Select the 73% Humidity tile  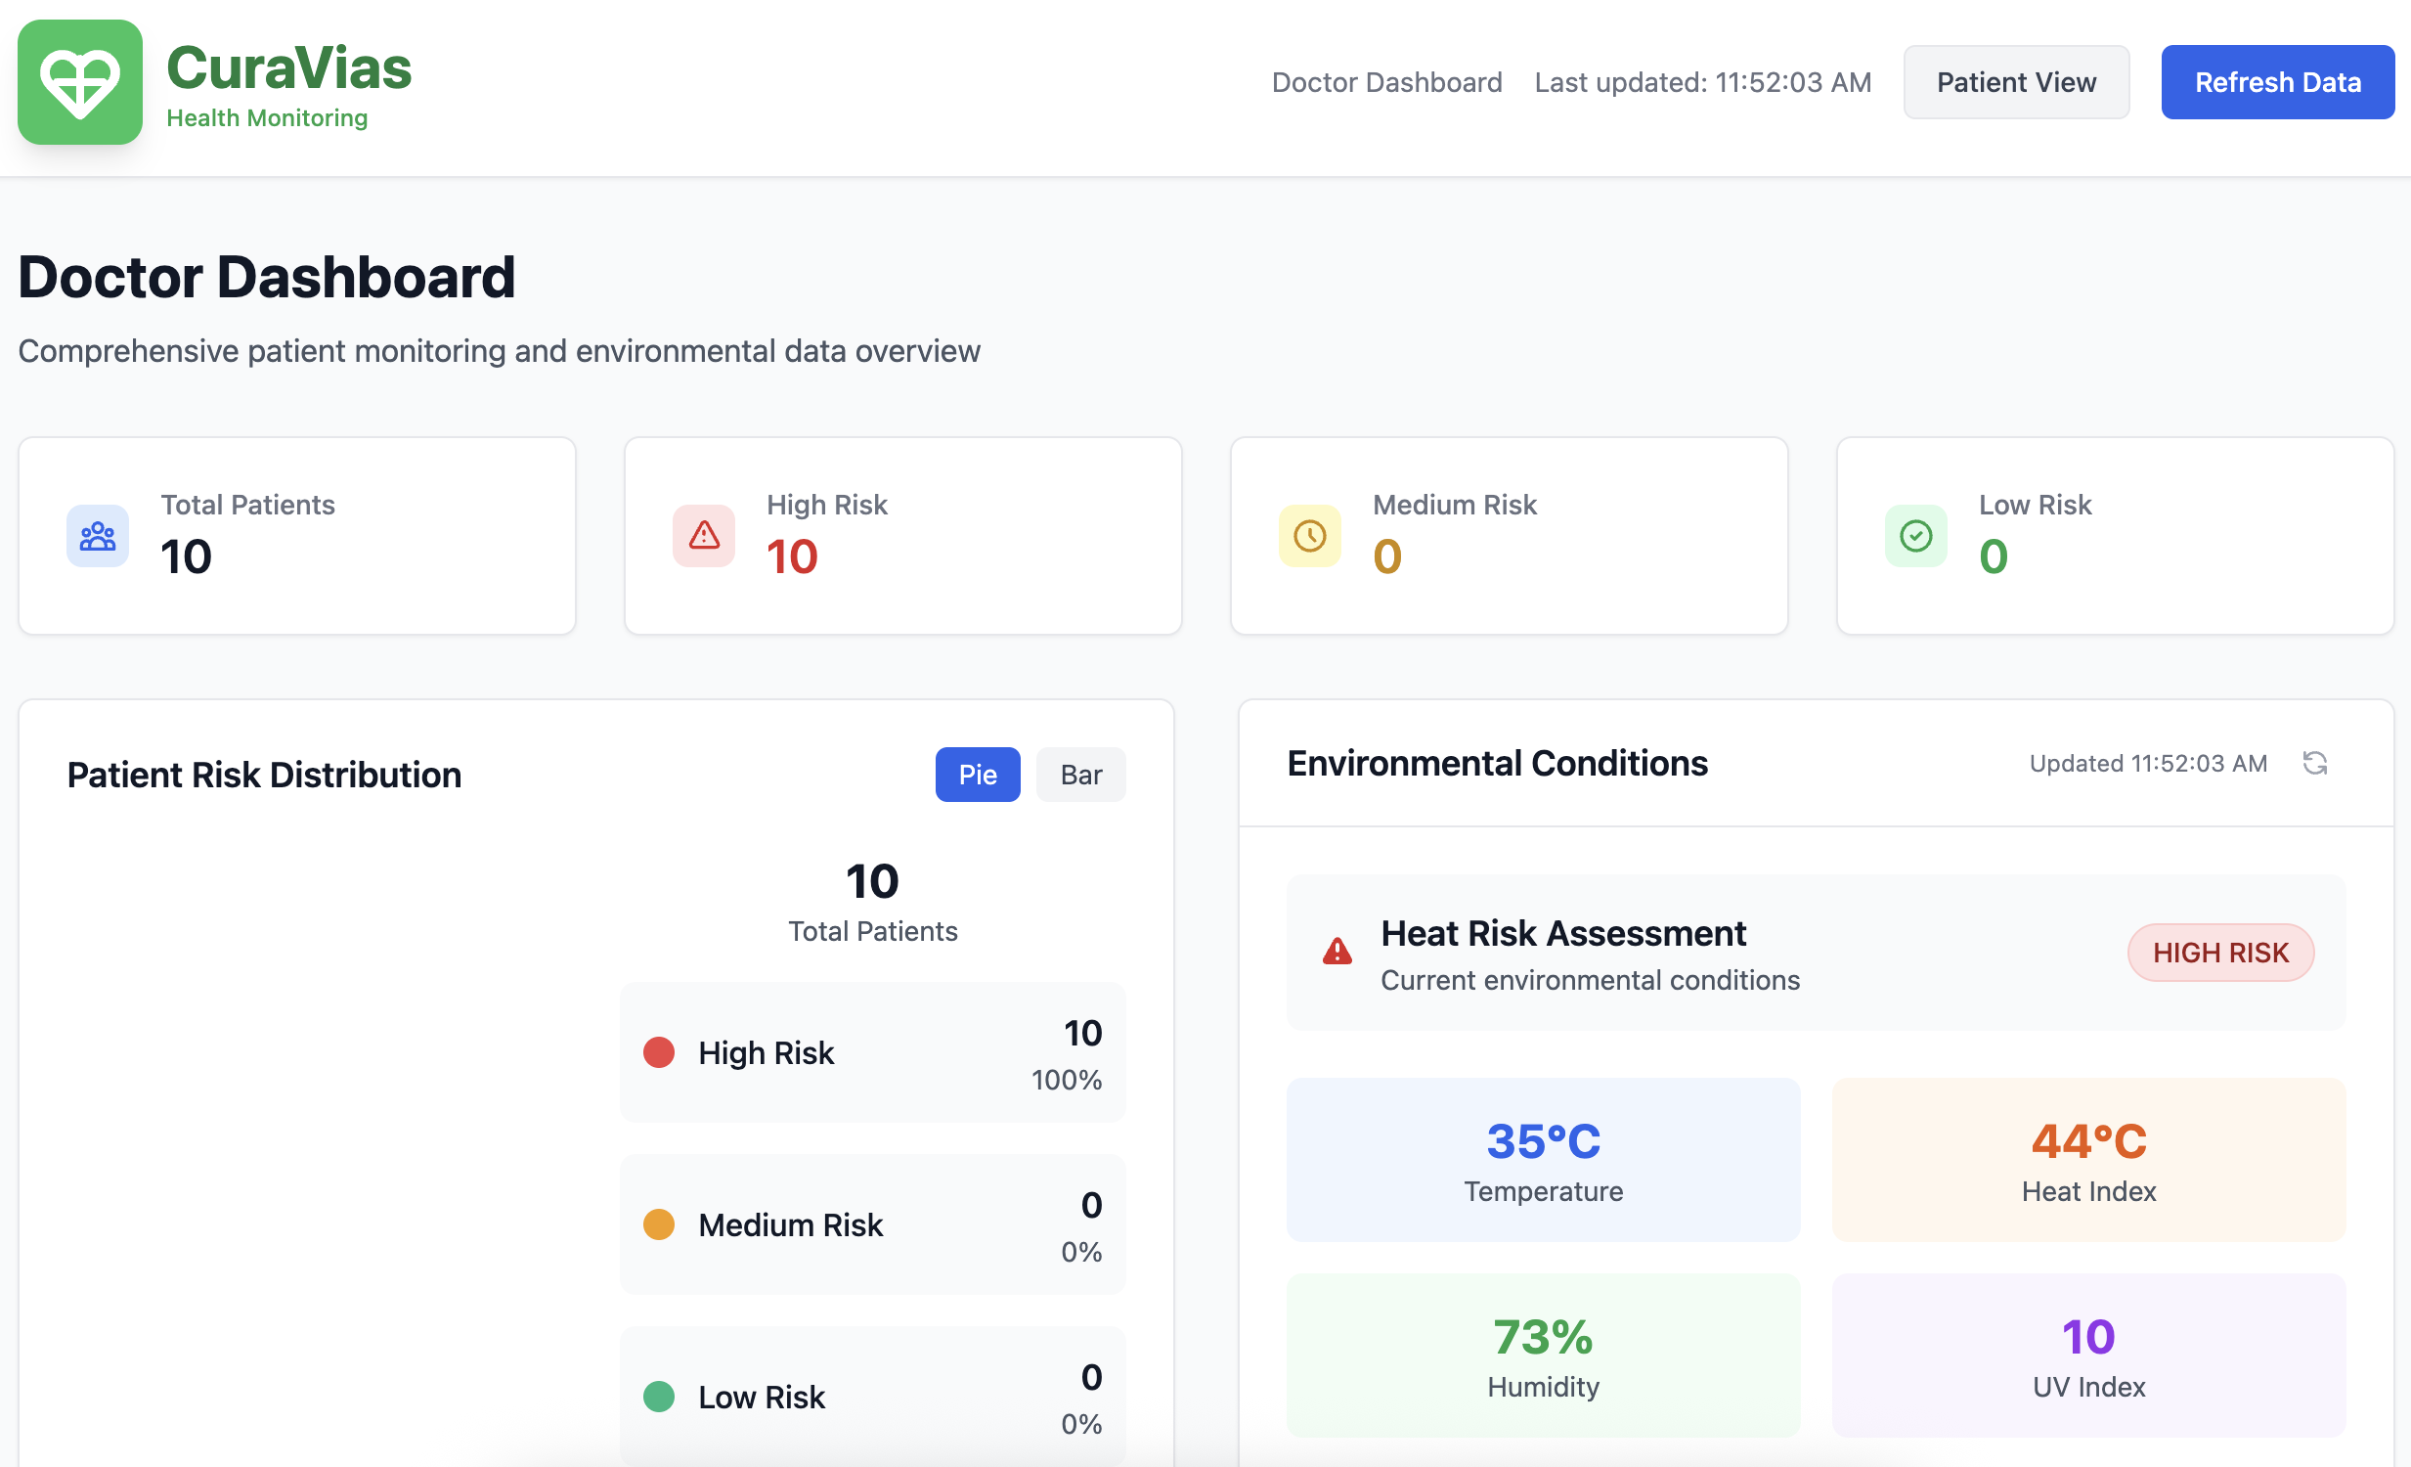[x=1542, y=1356]
